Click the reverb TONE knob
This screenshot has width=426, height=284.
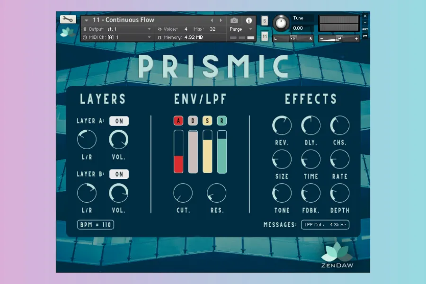282,193
